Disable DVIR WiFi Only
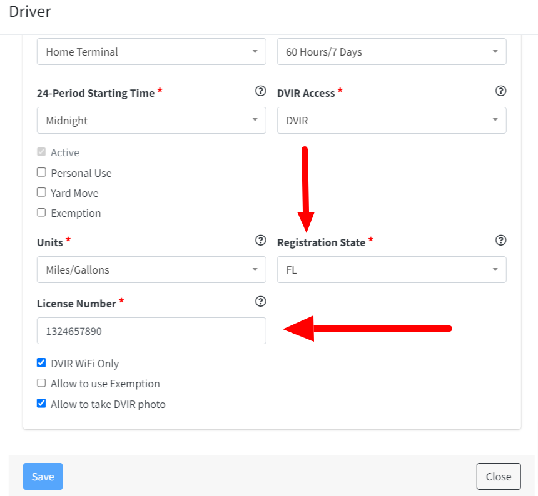 click(x=41, y=362)
